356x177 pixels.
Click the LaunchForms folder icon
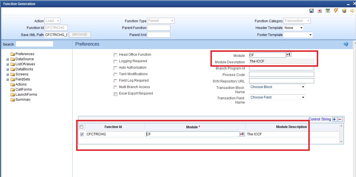tap(12, 95)
